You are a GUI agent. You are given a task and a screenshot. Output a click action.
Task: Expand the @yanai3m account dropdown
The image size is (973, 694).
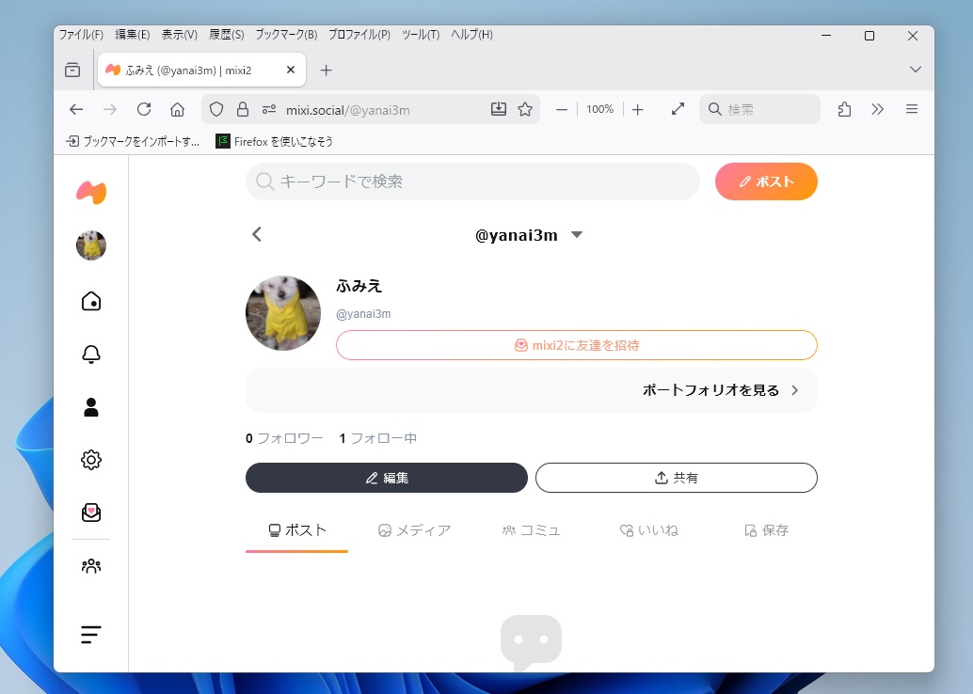pos(577,235)
